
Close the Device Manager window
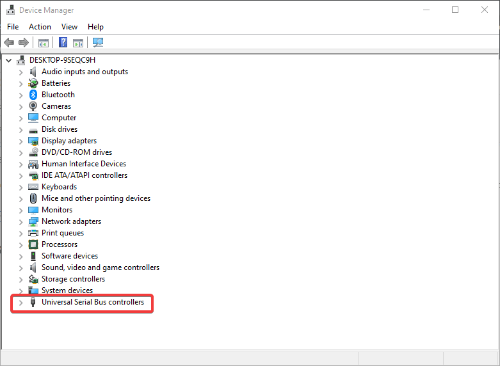[485, 10]
